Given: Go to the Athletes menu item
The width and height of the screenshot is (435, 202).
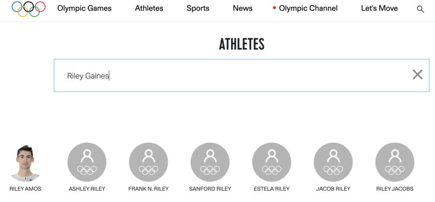Looking at the screenshot, I should coord(149,8).
